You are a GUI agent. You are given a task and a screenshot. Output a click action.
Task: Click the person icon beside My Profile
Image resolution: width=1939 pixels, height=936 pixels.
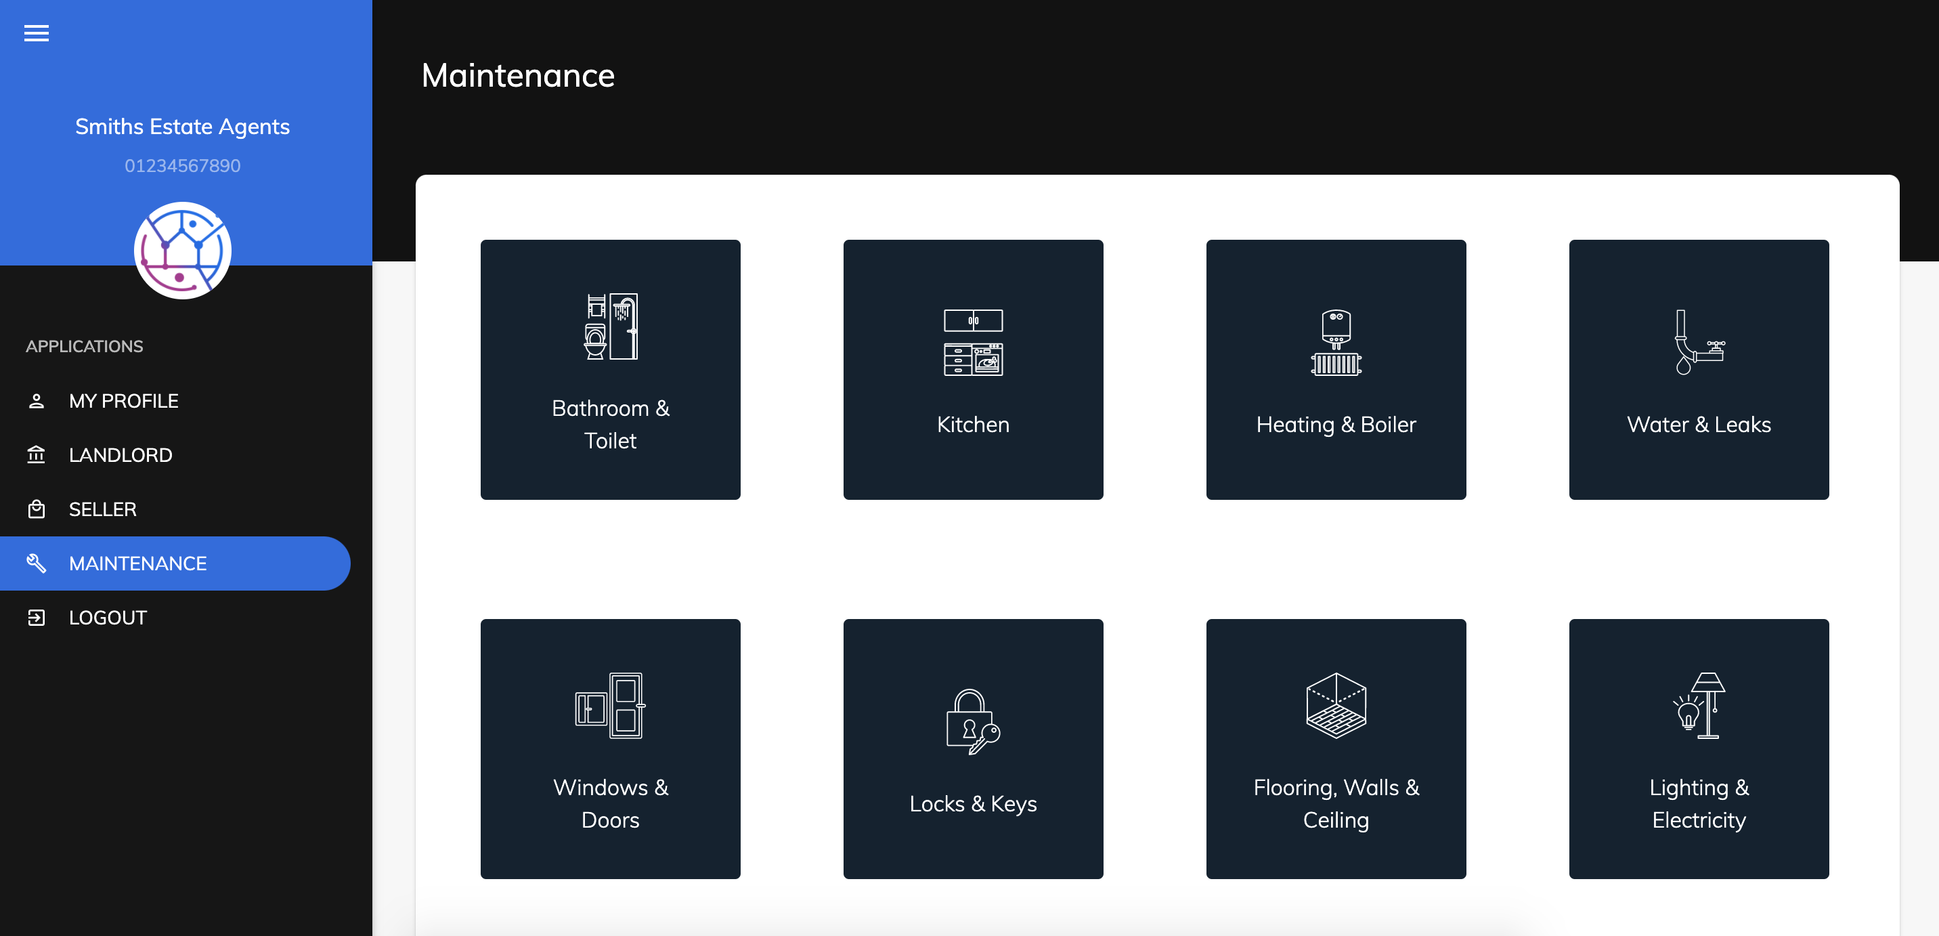36,400
